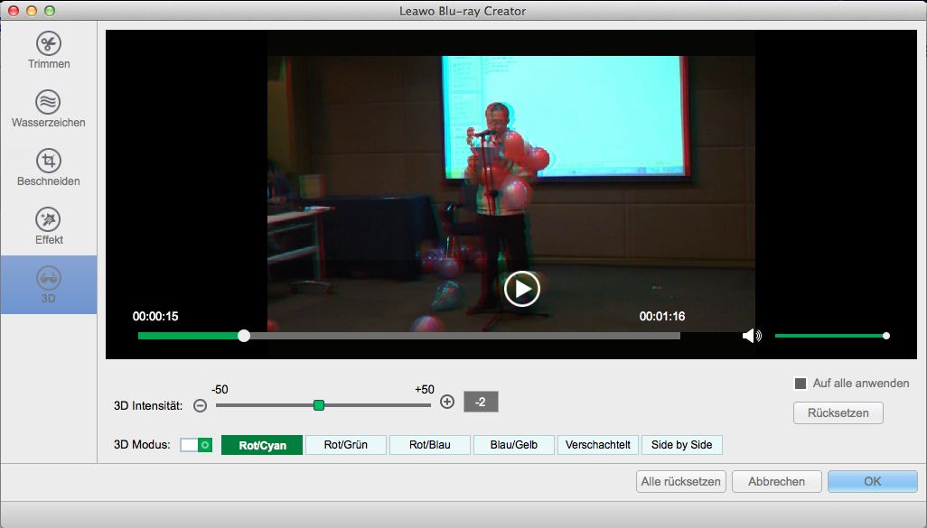Image resolution: width=927 pixels, height=528 pixels.
Task: Click the +50 maximum label
Action: click(x=425, y=390)
